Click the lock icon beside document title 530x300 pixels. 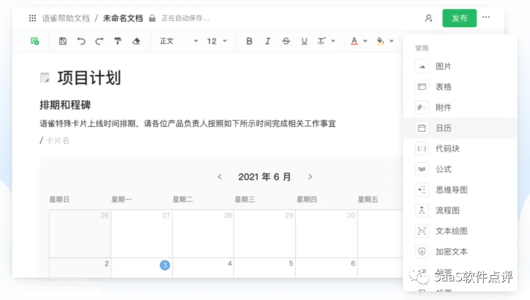pyautogui.click(x=152, y=18)
